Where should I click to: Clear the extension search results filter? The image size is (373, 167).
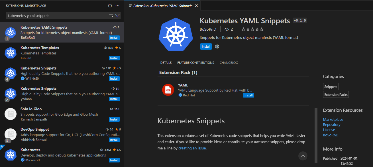pyautogui.click(x=111, y=16)
